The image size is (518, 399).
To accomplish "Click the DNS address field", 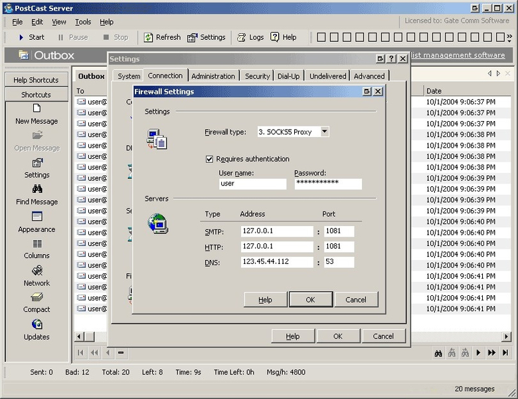I will pyautogui.click(x=277, y=262).
